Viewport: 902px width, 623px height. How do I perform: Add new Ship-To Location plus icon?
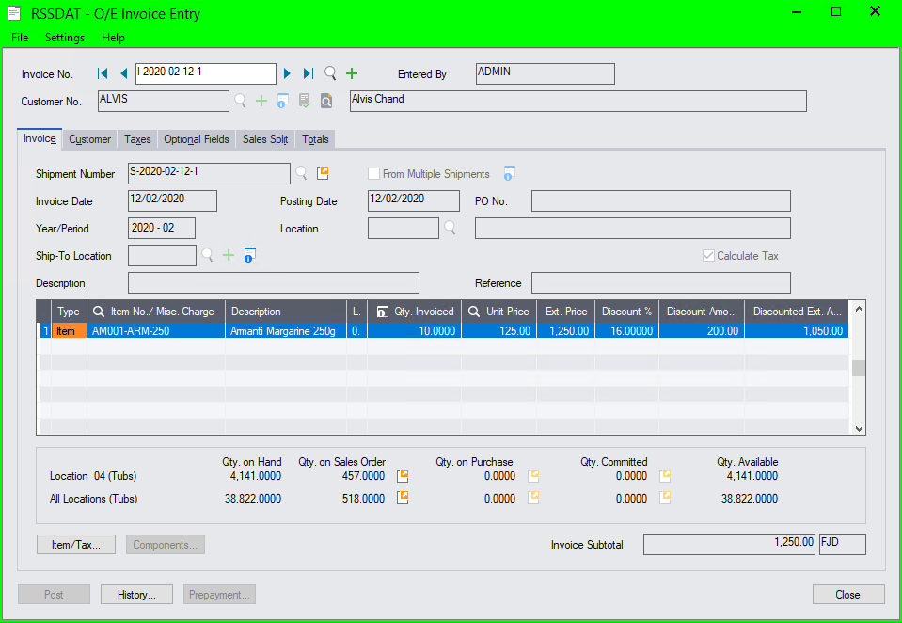pyautogui.click(x=229, y=255)
